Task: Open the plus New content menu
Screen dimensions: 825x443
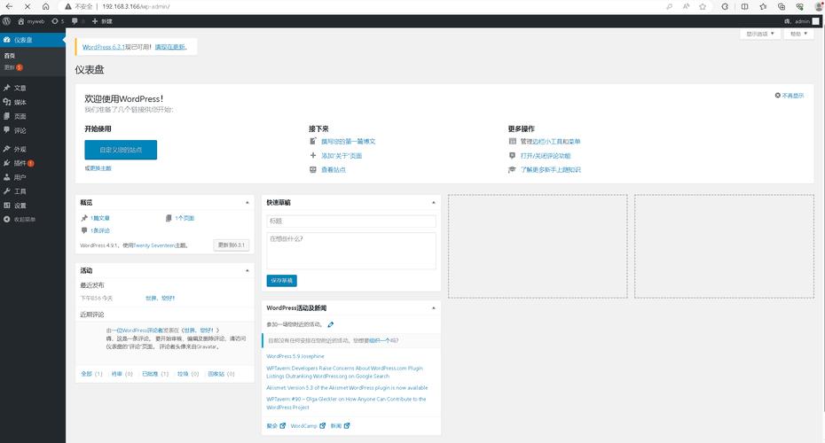Action: tap(102, 21)
